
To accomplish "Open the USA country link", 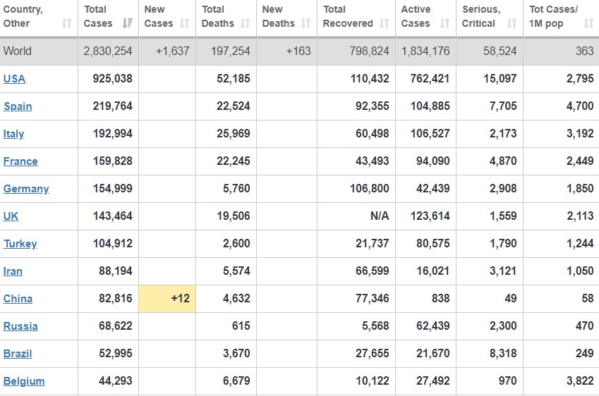I will click(x=14, y=79).
